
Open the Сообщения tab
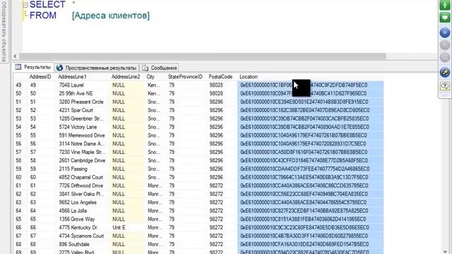point(160,68)
